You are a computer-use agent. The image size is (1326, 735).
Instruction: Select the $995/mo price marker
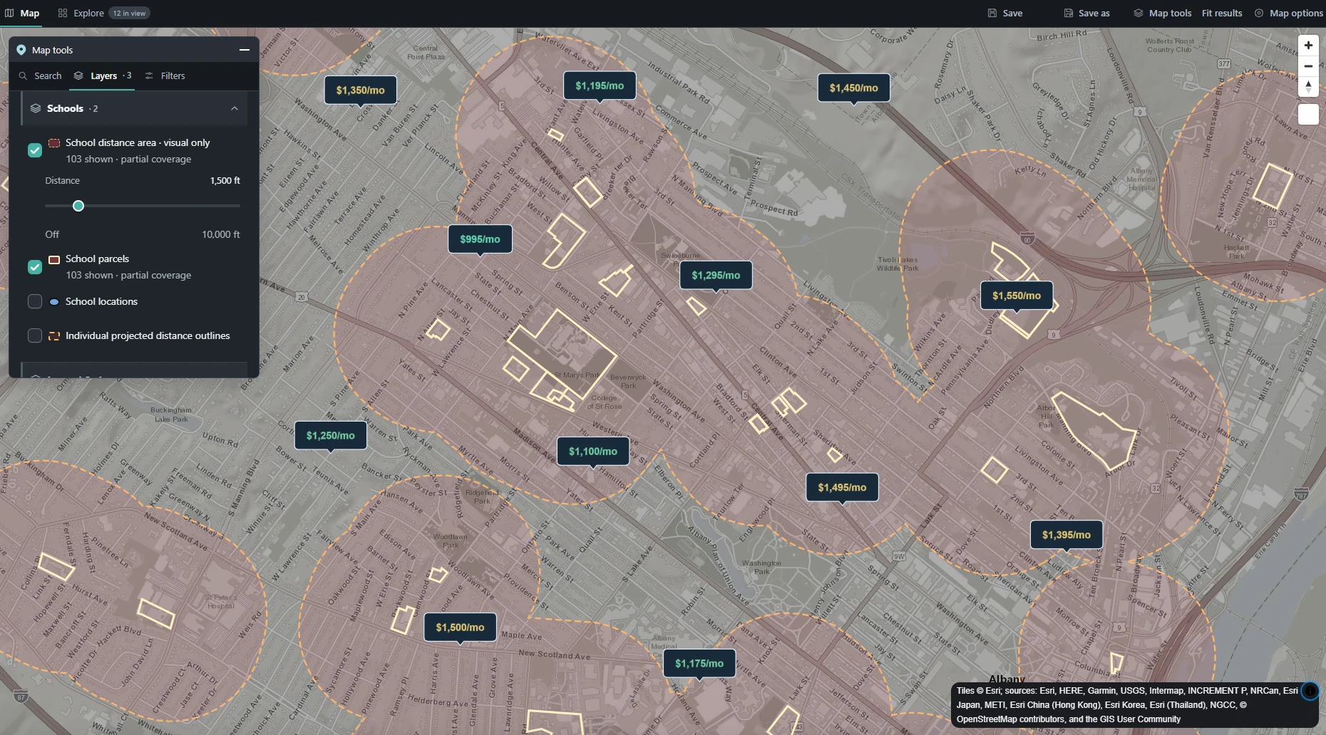click(x=480, y=239)
